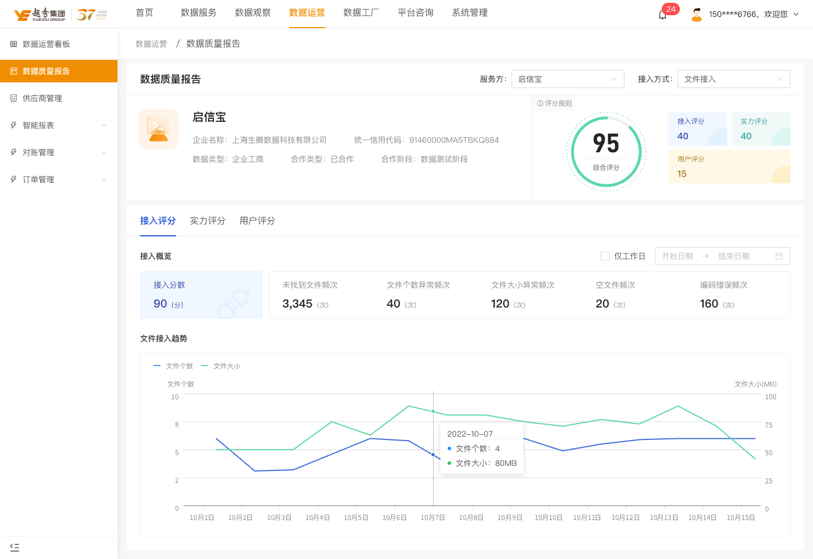This screenshot has height=559, width=813.
Task: Open 数据运营看板 in sidebar
Action: 59,44
